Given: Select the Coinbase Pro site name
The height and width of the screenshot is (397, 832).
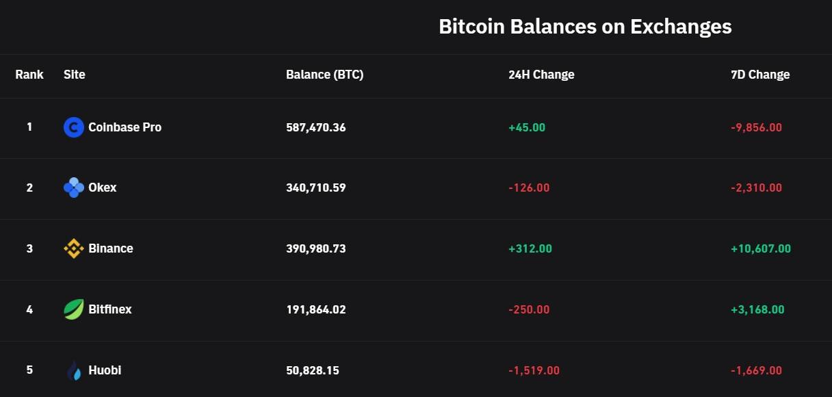Looking at the screenshot, I should 125,127.
